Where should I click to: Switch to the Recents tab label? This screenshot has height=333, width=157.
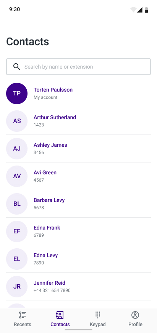coord(23,325)
